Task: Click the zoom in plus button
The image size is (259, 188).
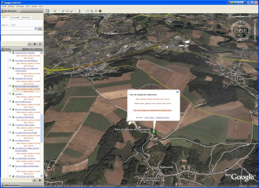Action: [x=255, y=21]
